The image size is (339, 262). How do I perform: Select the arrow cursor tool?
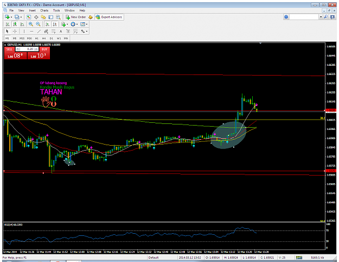click(8, 32)
